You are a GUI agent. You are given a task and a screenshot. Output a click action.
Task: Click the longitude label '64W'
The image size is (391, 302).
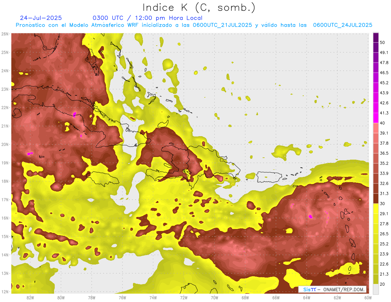pos(307,298)
